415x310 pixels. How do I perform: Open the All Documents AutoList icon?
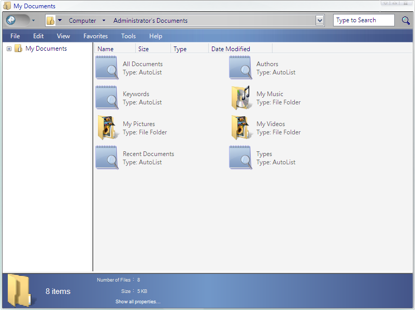tap(107, 68)
